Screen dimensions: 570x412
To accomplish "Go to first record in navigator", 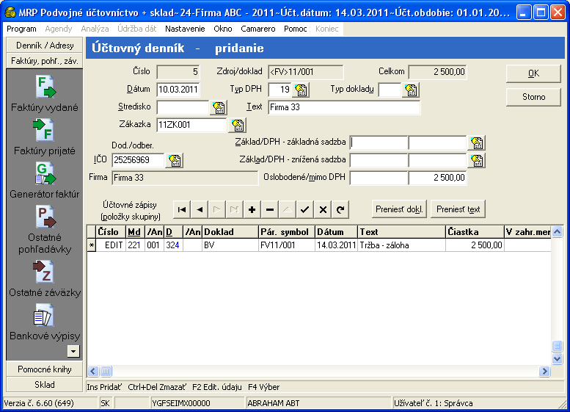I will coord(182,209).
